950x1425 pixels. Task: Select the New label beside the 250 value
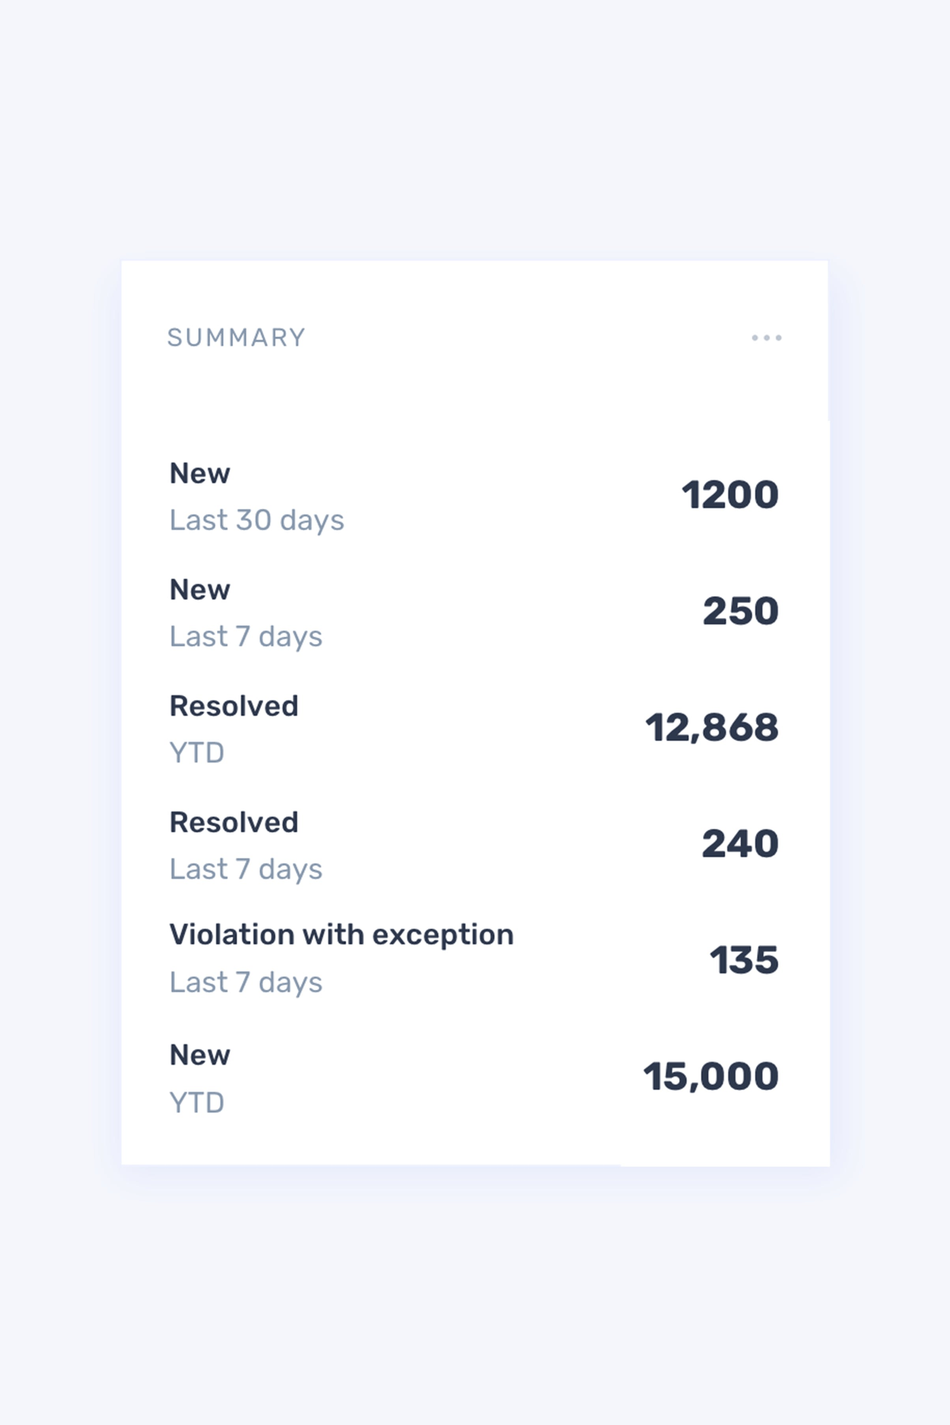[x=200, y=590]
